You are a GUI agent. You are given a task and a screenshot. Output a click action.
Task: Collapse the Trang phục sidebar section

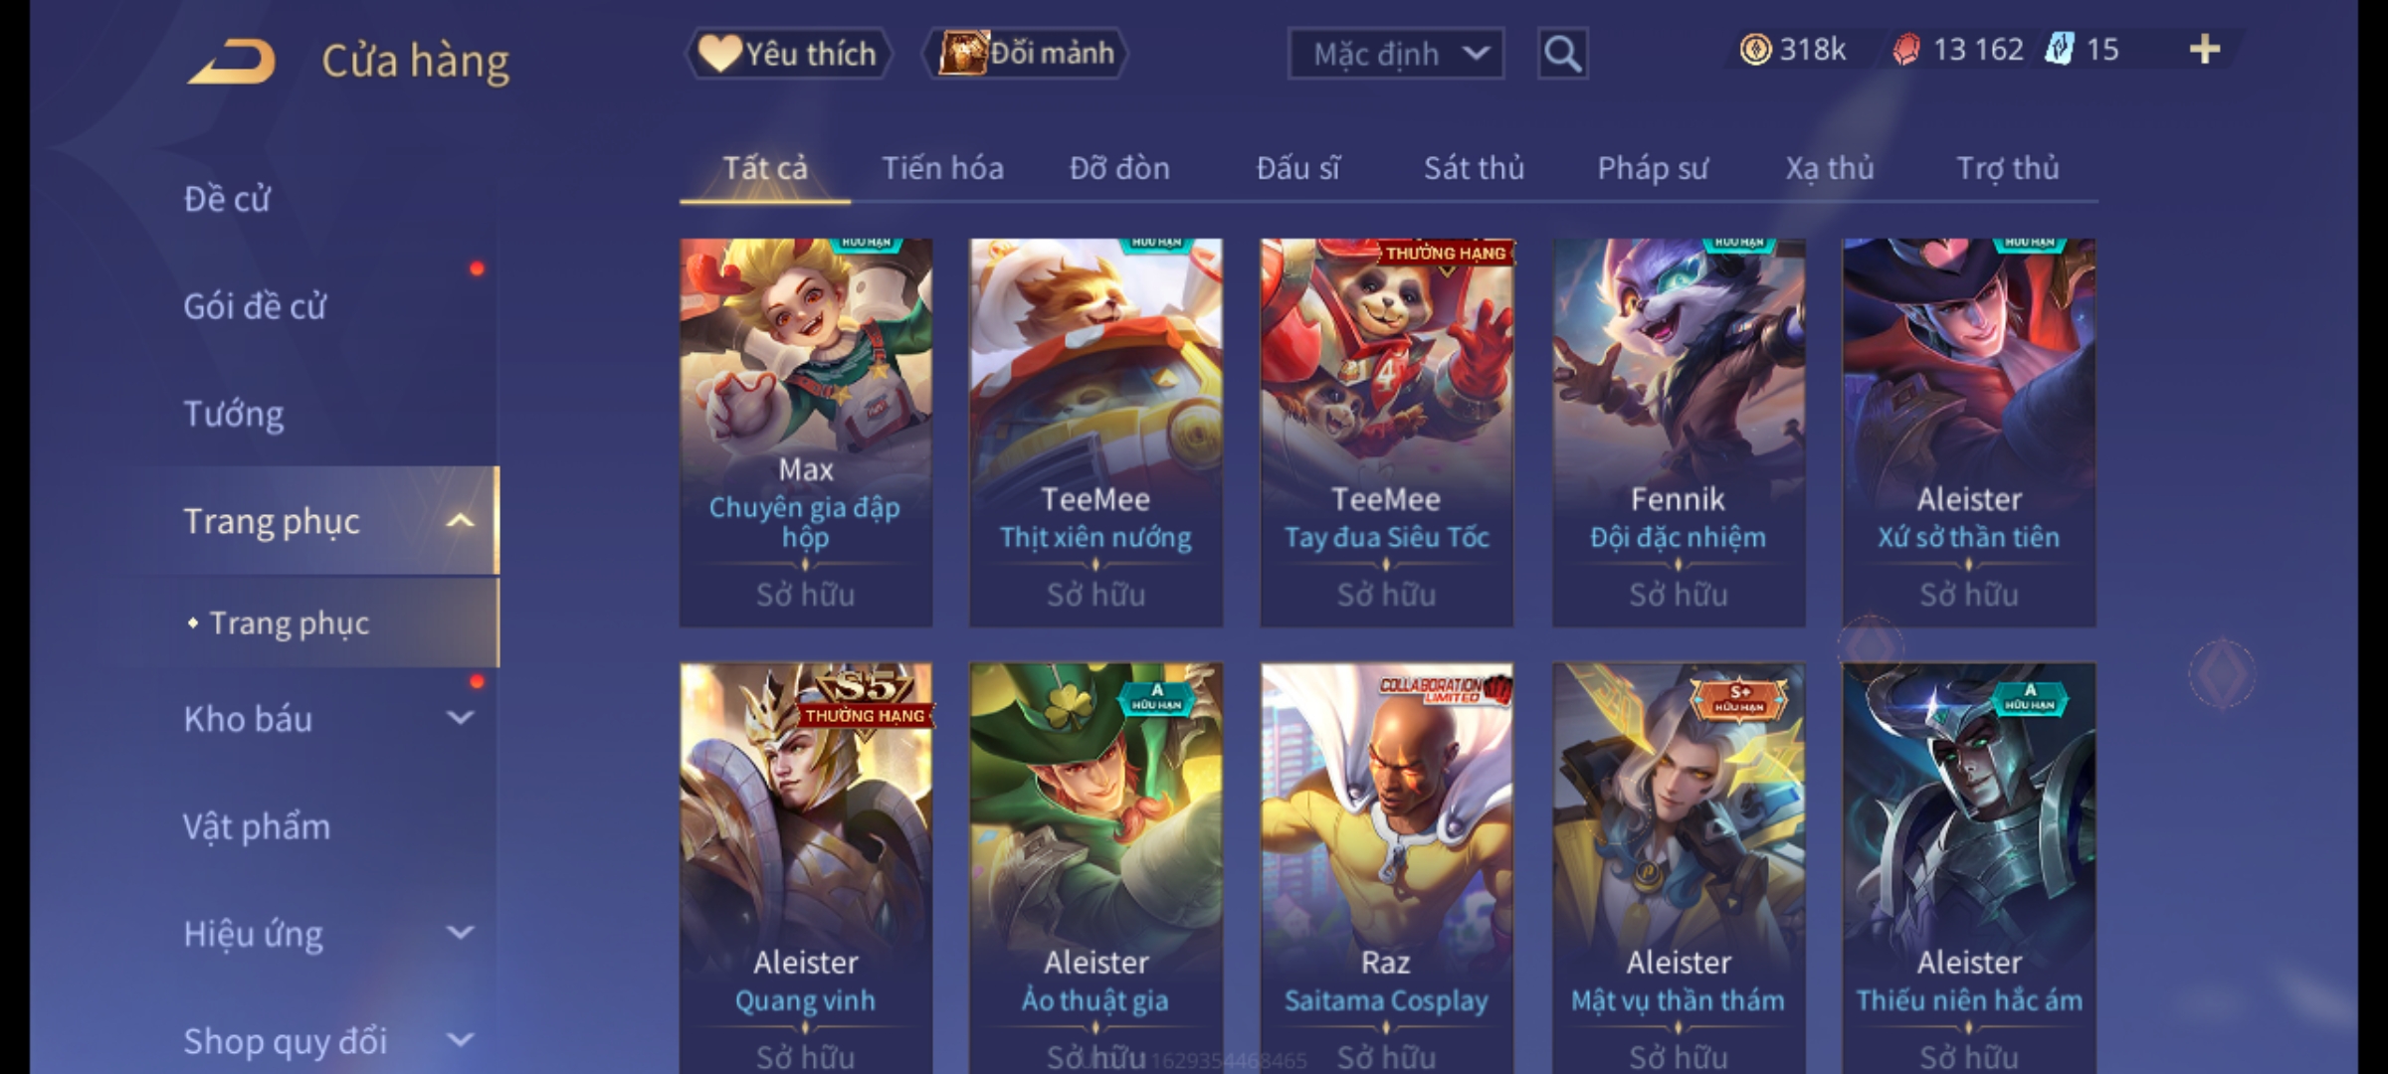tap(461, 521)
